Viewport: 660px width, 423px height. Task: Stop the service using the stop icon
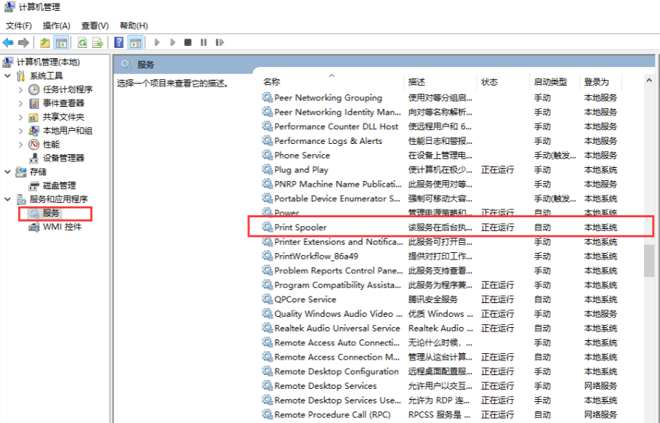pyautogui.click(x=188, y=42)
